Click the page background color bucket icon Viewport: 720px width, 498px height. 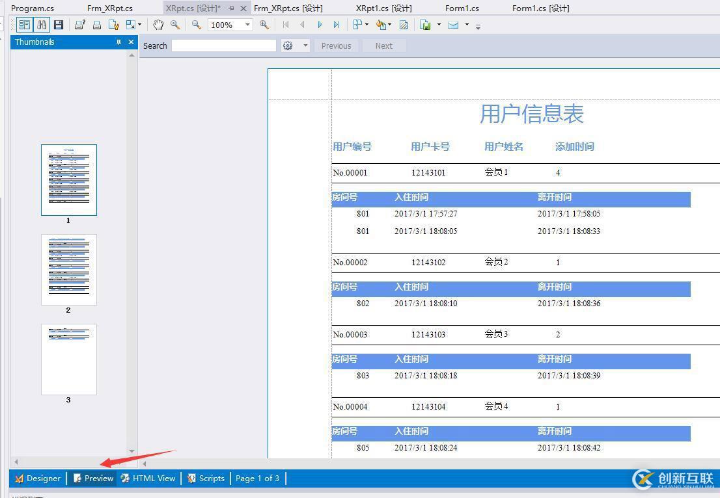click(x=381, y=25)
